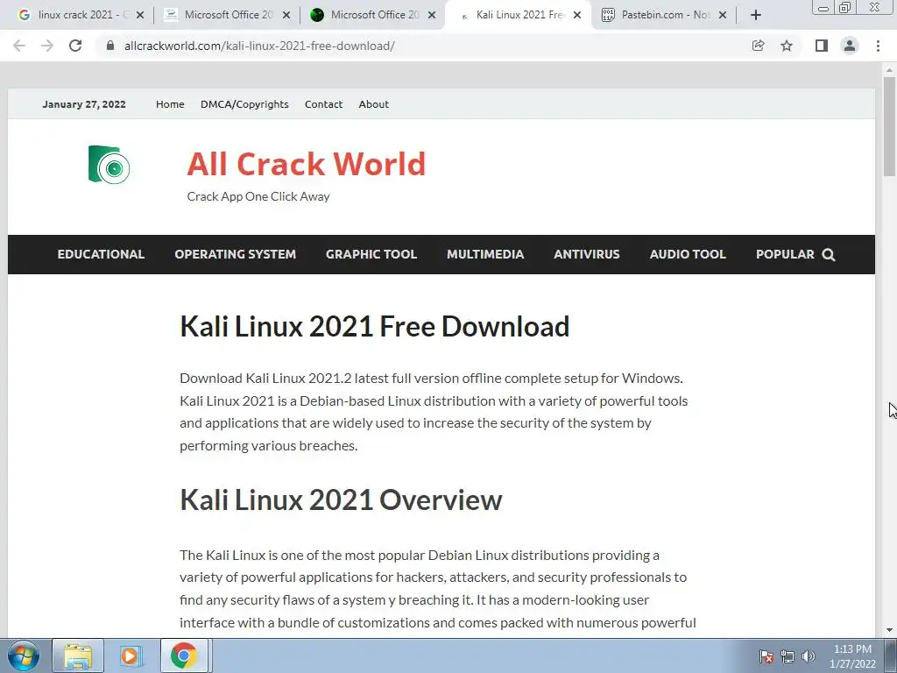Click Chrome icon in taskbar

[184, 655]
